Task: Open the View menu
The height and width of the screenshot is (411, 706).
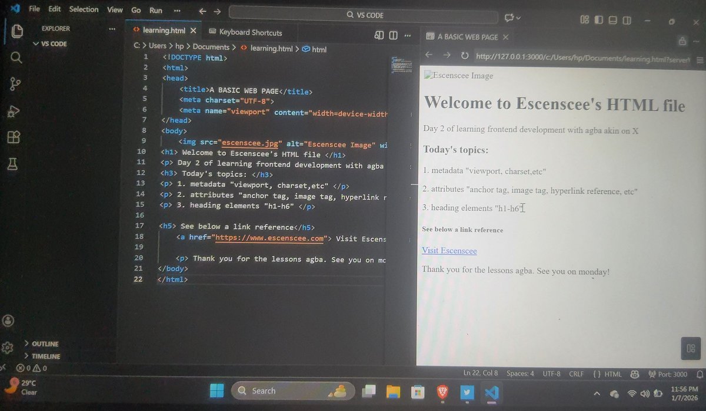Action: point(115,10)
